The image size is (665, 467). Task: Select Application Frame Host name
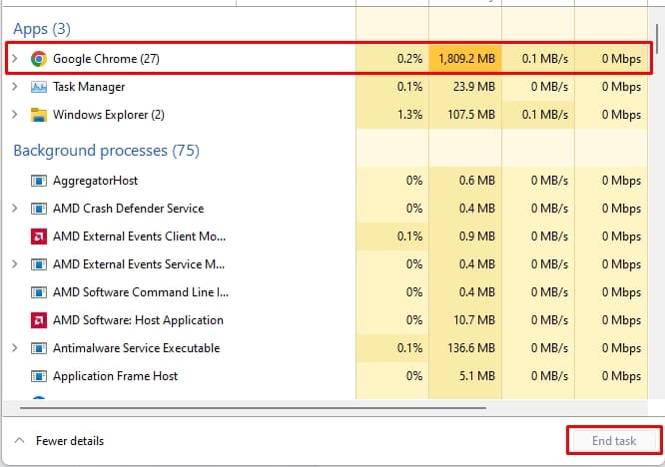pos(116,376)
